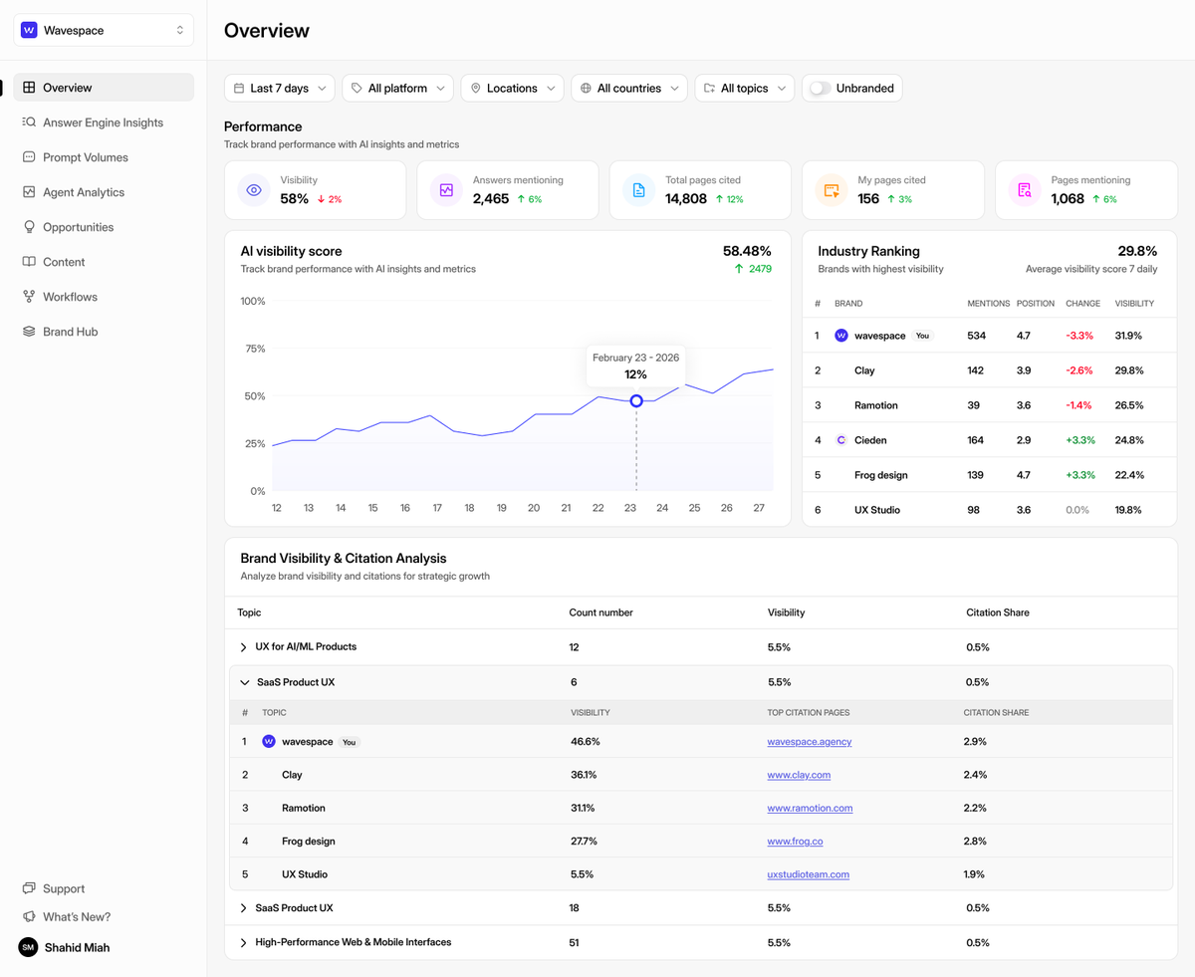Expand the UX for AI/ML Products row
The width and height of the screenshot is (1195, 977).
coord(244,647)
